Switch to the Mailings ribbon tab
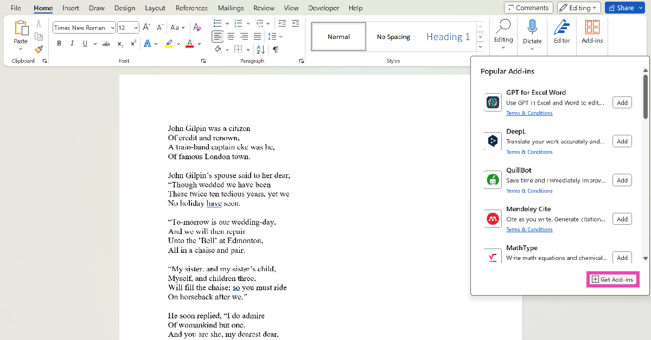Screen dimensions: 651x340 pos(231,8)
